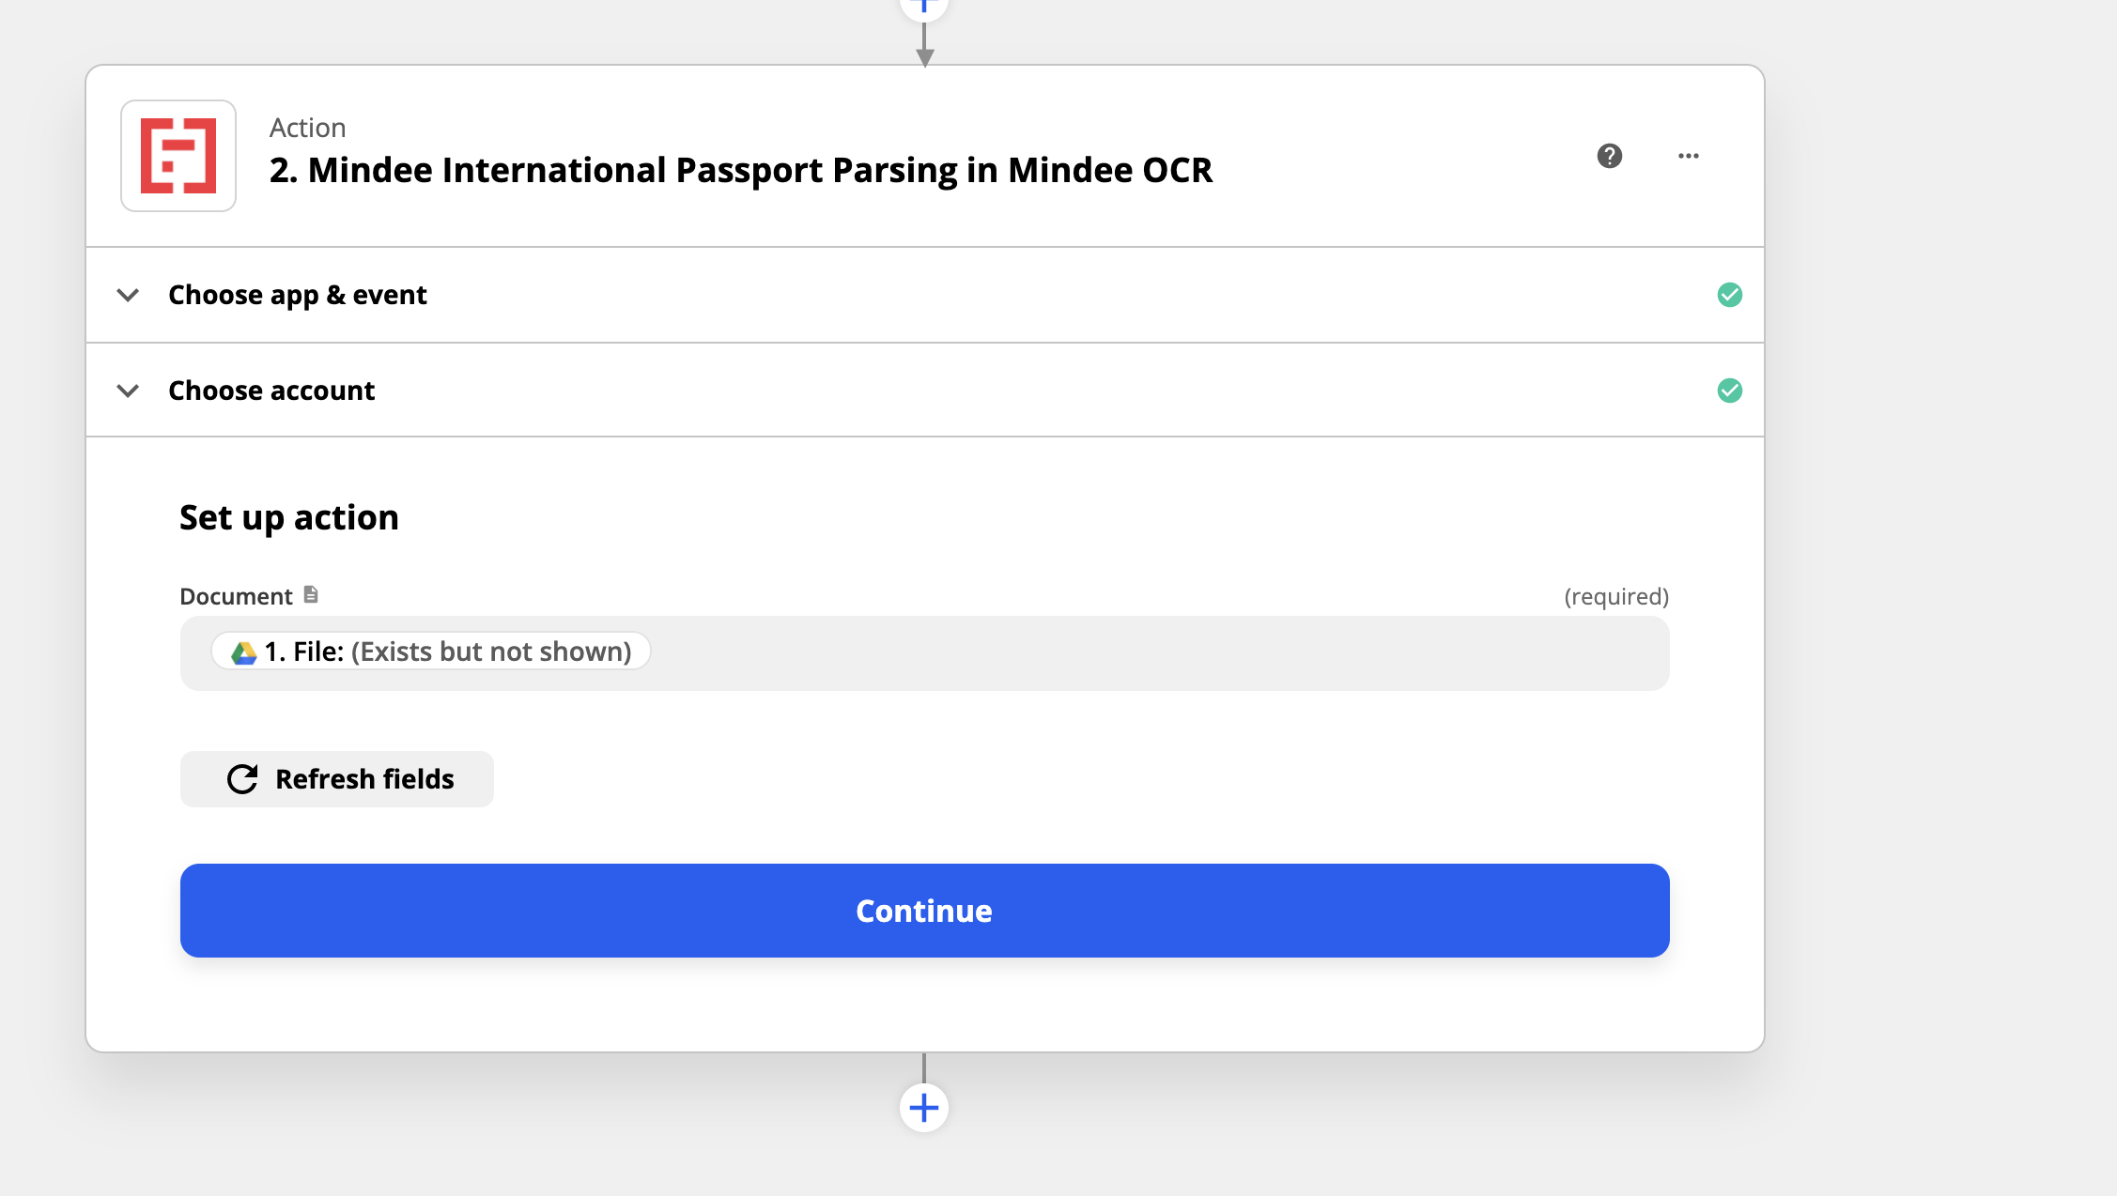2117x1196 pixels.
Task: Click the Set up action heading
Action: pos(289,517)
